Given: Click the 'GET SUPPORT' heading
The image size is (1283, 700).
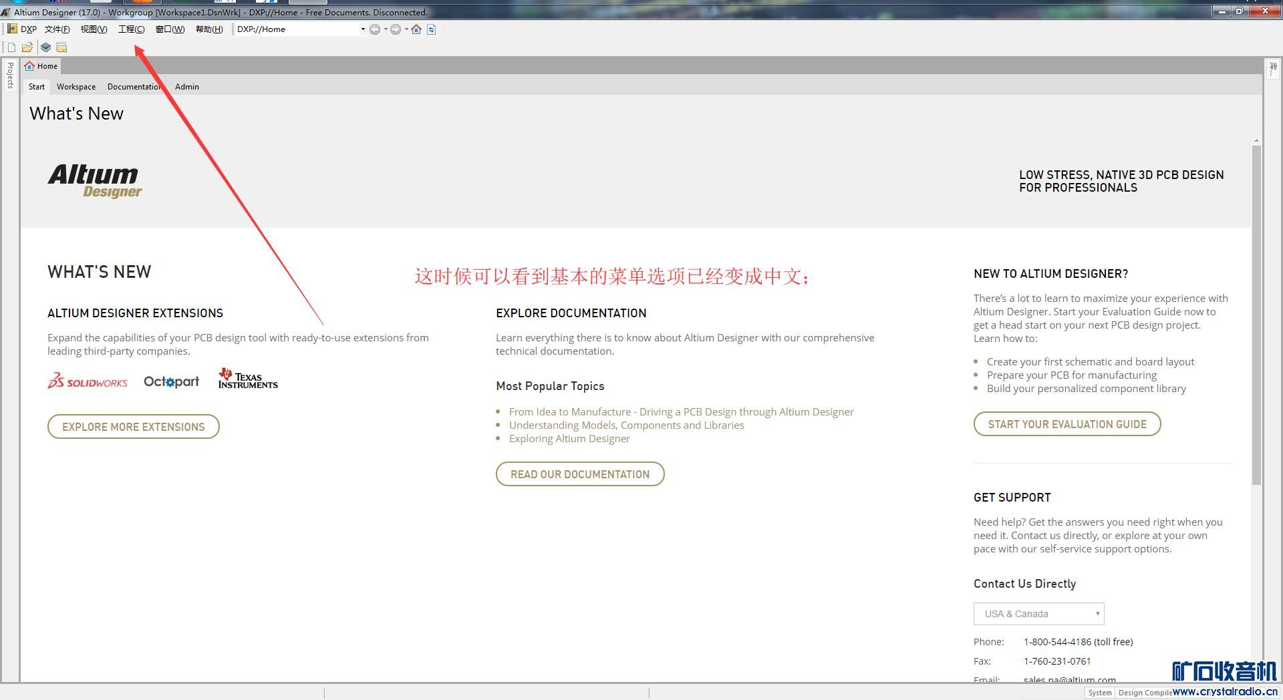Looking at the screenshot, I should coord(1012,498).
